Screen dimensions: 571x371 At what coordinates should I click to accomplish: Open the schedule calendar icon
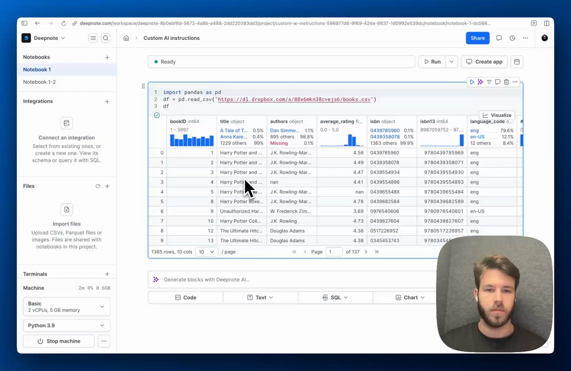pyautogui.click(x=517, y=62)
